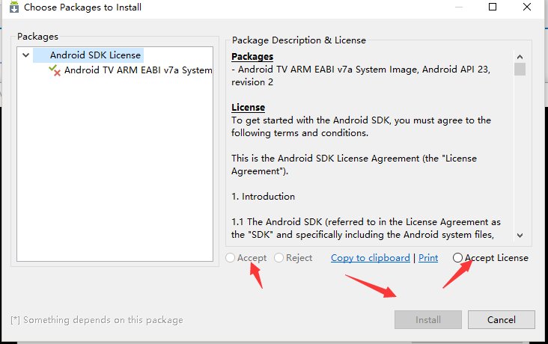This screenshot has height=344, width=548.
Task: Click the license text scrollbar track below thumb
Action: pyautogui.click(x=520, y=153)
